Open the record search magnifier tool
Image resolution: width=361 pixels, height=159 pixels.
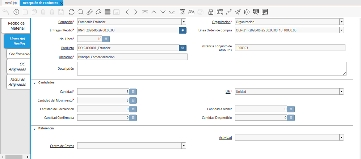coord(80,12)
